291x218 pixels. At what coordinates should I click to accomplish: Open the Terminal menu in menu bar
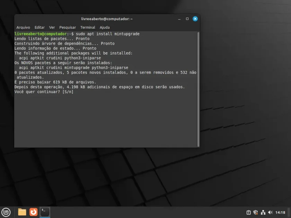(88, 27)
